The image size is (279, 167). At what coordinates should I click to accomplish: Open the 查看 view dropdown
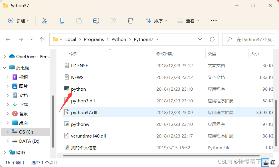click(x=188, y=21)
